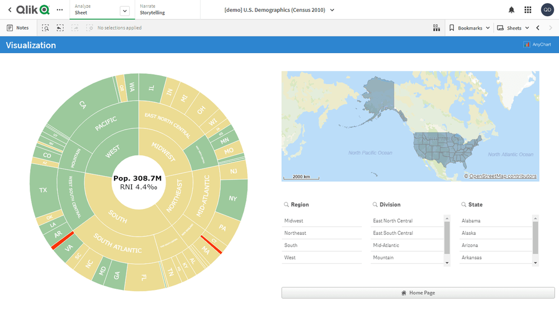Open the OpenStreetMap contributors link
The height and width of the screenshot is (314, 559).
(x=503, y=177)
